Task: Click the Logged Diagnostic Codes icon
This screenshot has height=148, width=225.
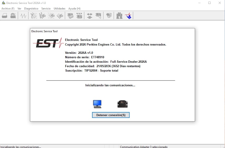Action: coord(42,15)
